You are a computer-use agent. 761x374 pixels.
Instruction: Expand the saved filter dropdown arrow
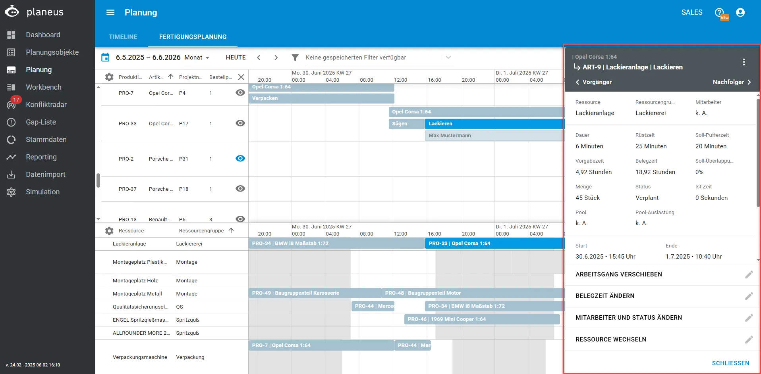pyautogui.click(x=448, y=58)
